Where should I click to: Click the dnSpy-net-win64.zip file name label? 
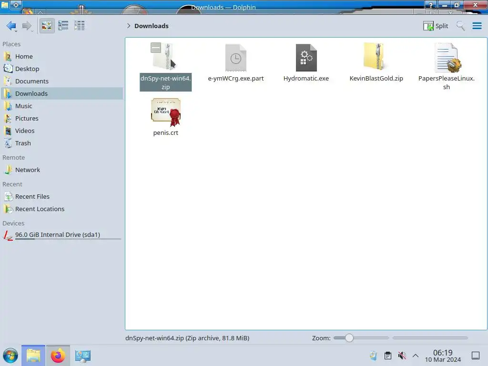pos(165,82)
